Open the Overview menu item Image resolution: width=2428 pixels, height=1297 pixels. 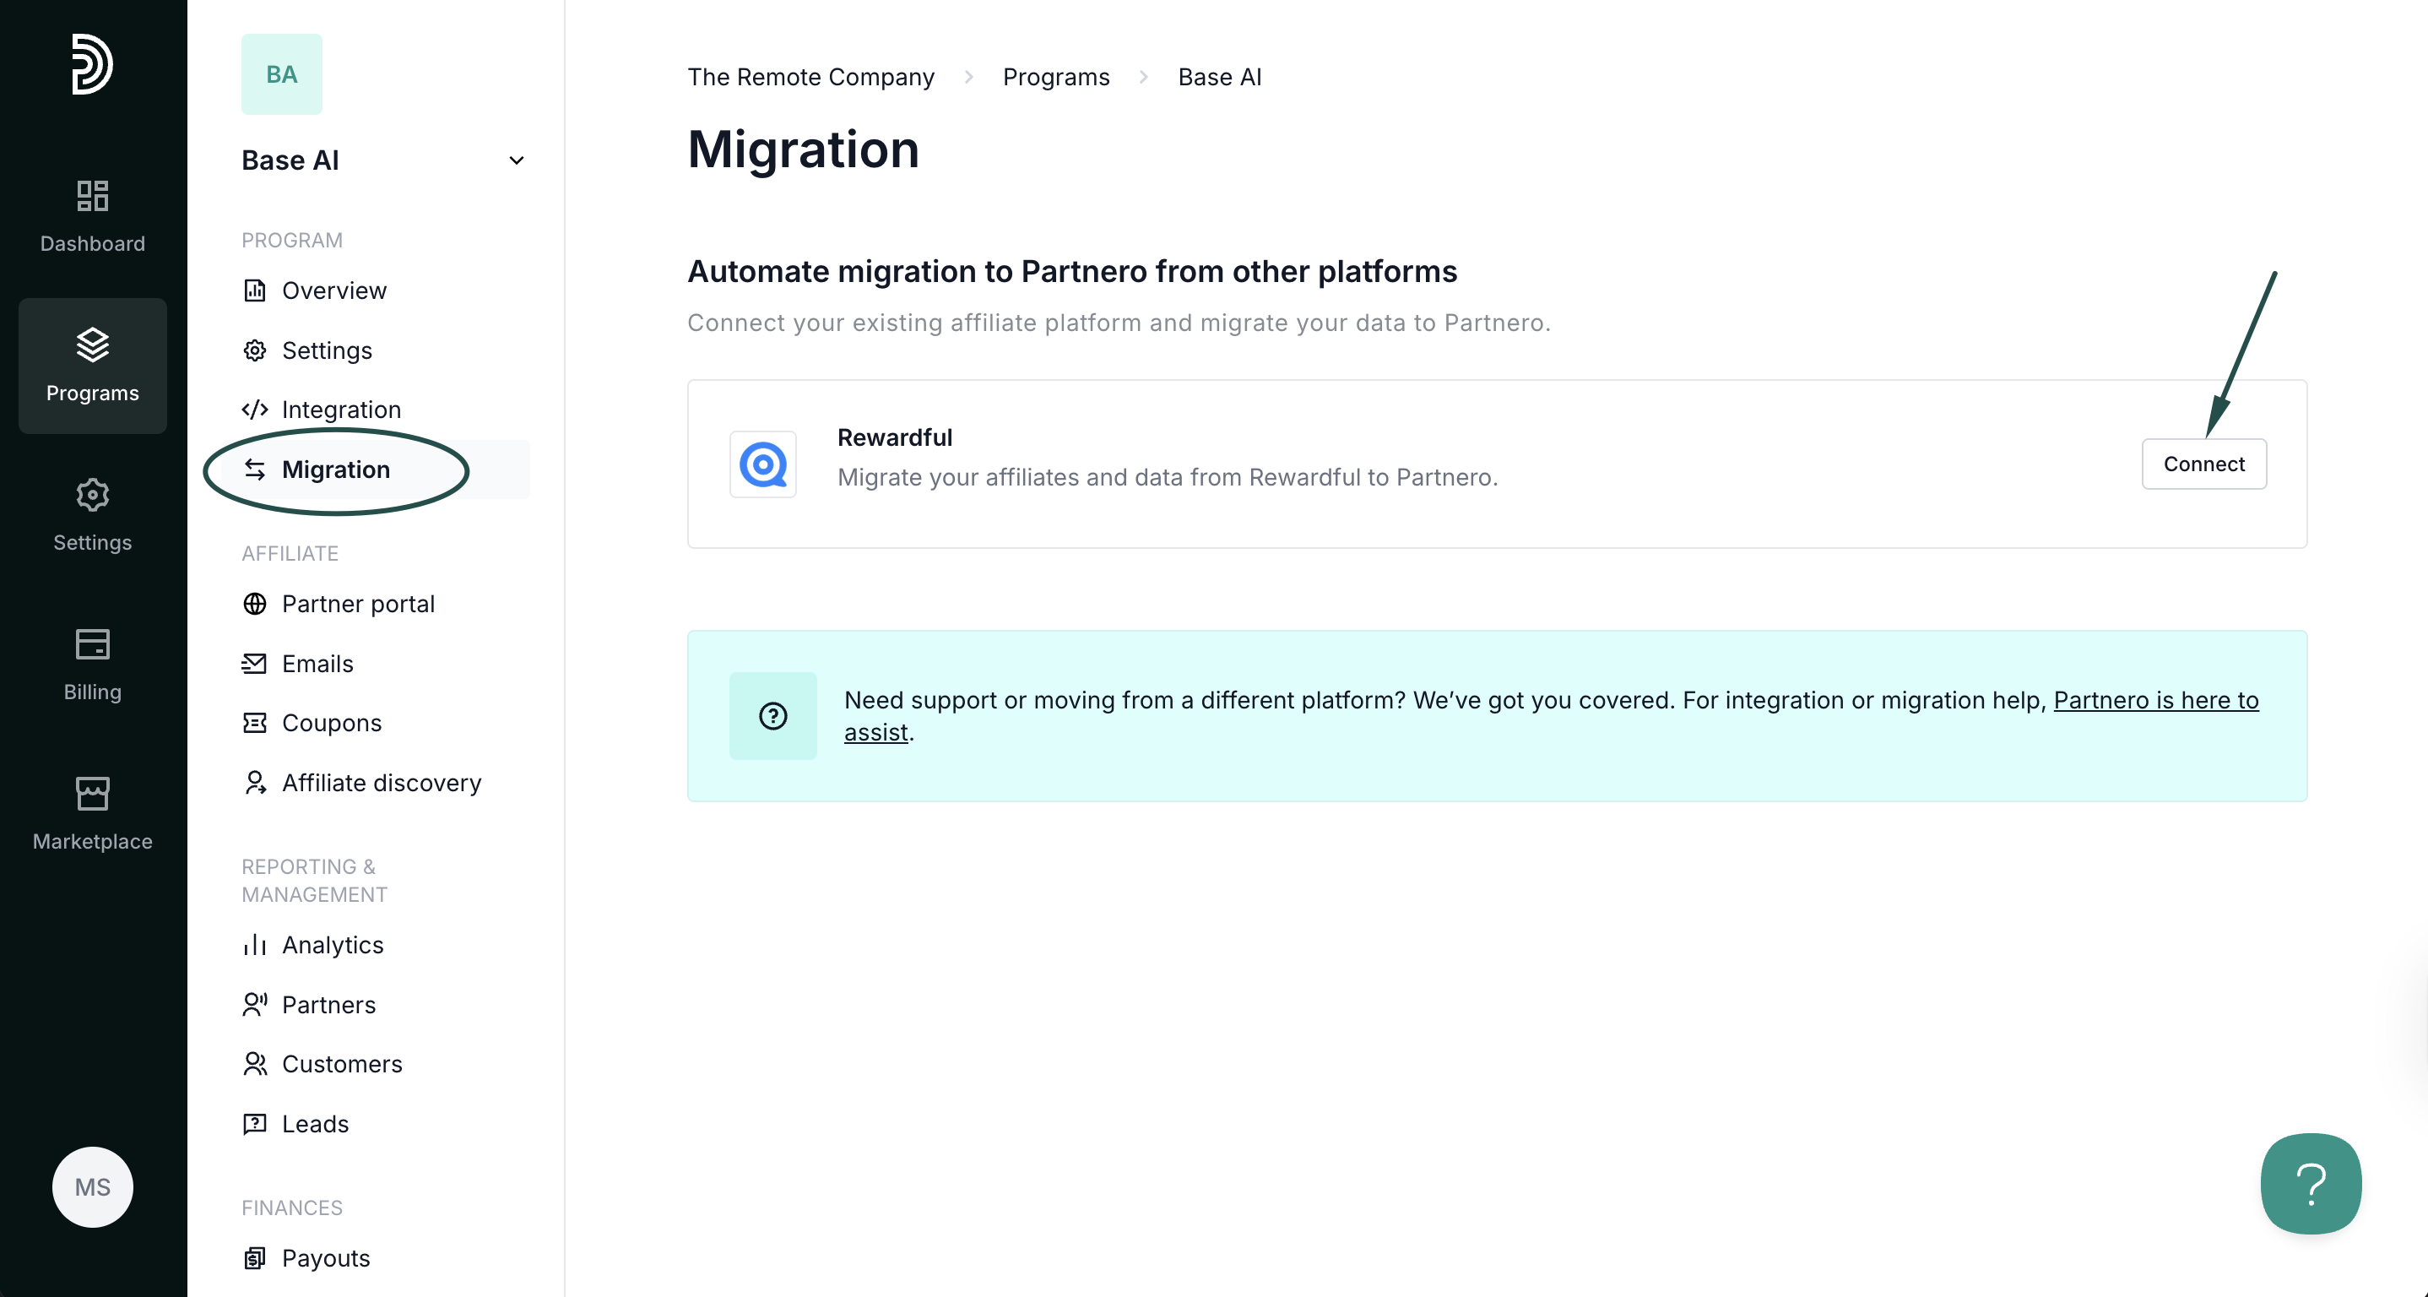coord(333,290)
